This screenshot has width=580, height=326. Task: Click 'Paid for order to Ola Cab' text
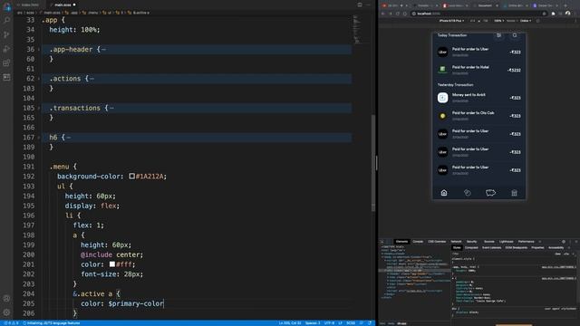point(473,113)
